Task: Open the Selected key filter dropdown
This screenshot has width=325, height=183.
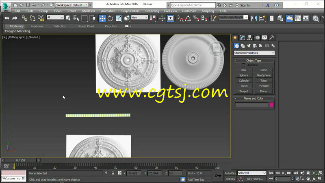Action: [252, 173]
